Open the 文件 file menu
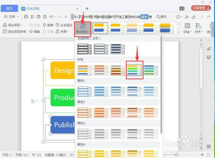 (x=12, y=17)
